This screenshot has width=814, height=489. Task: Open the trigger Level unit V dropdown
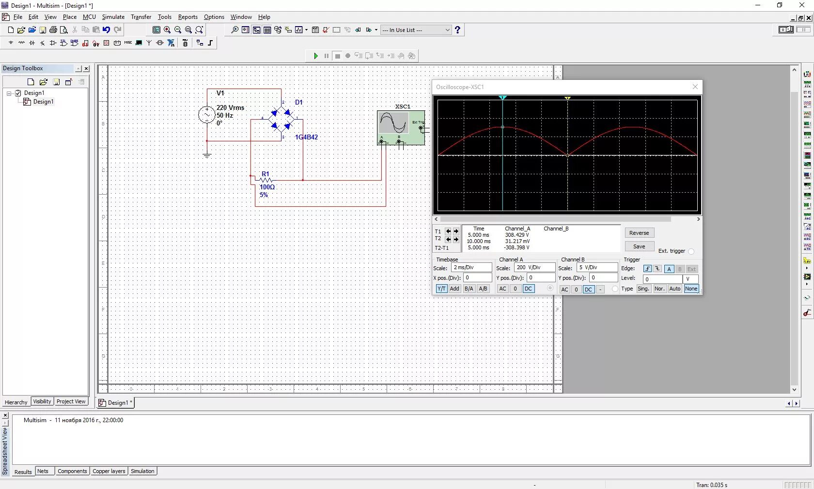pos(690,279)
